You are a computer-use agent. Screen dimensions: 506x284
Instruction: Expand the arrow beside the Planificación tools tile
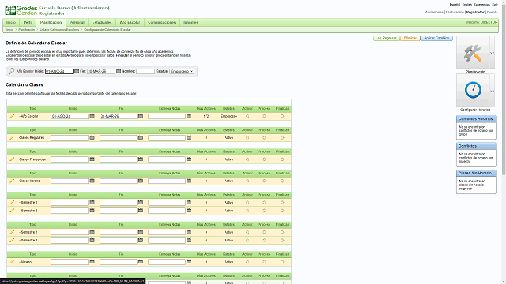492,53
